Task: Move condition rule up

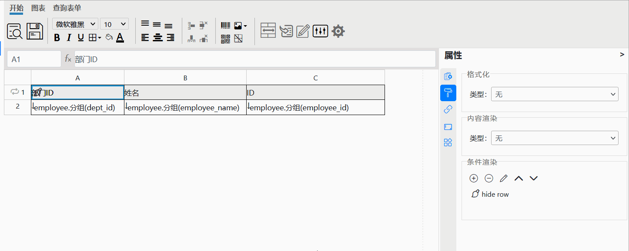Action: [x=519, y=178]
